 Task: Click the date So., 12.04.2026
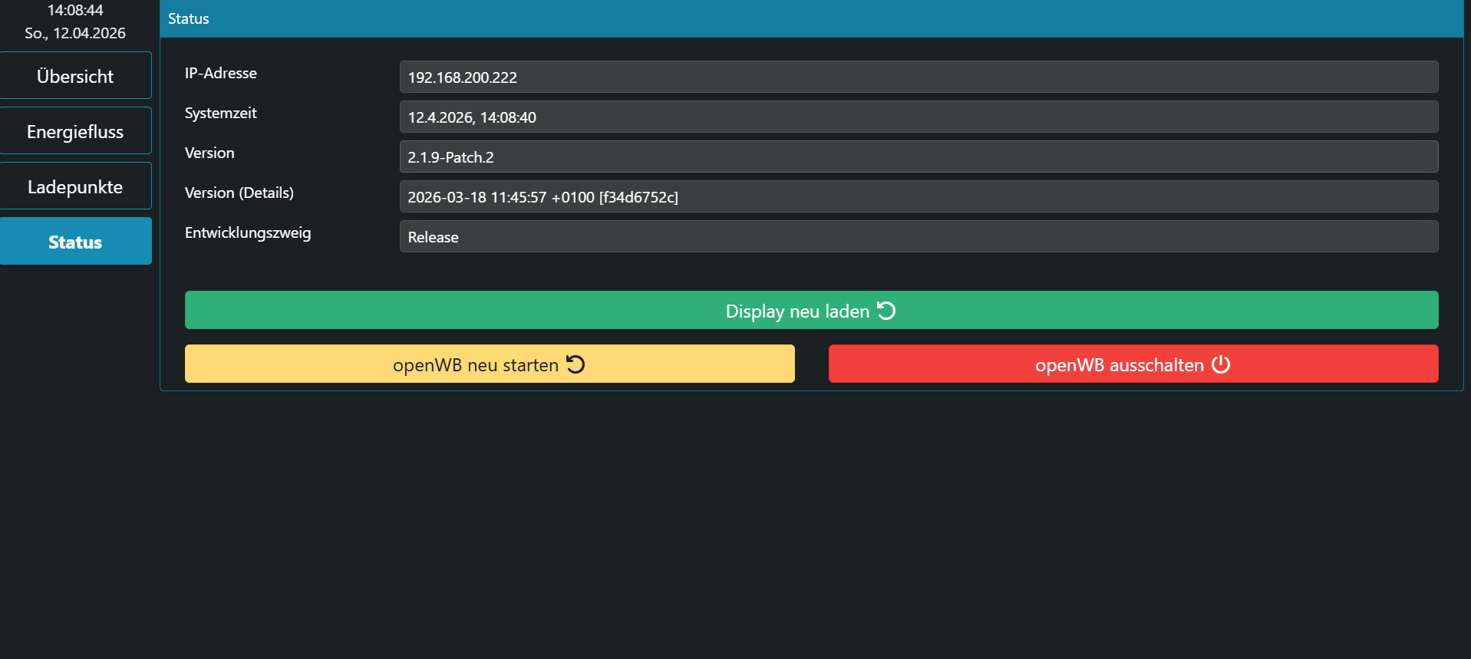[x=75, y=33]
